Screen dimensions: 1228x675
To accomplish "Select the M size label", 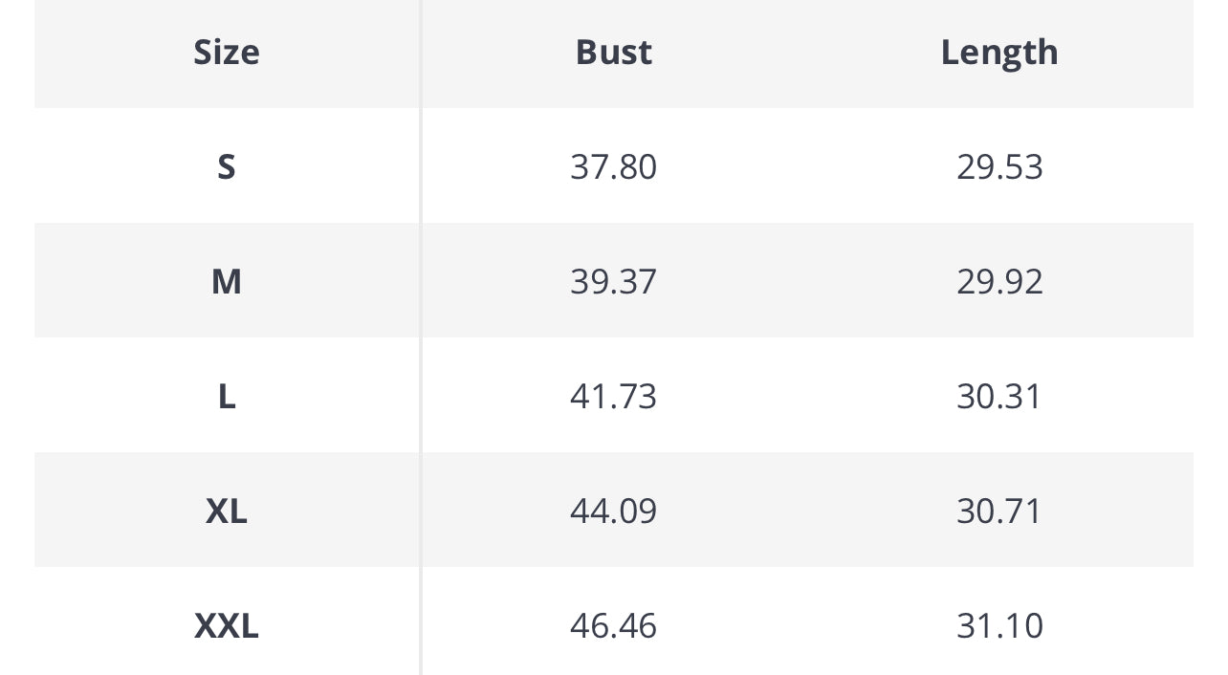I will [226, 281].
